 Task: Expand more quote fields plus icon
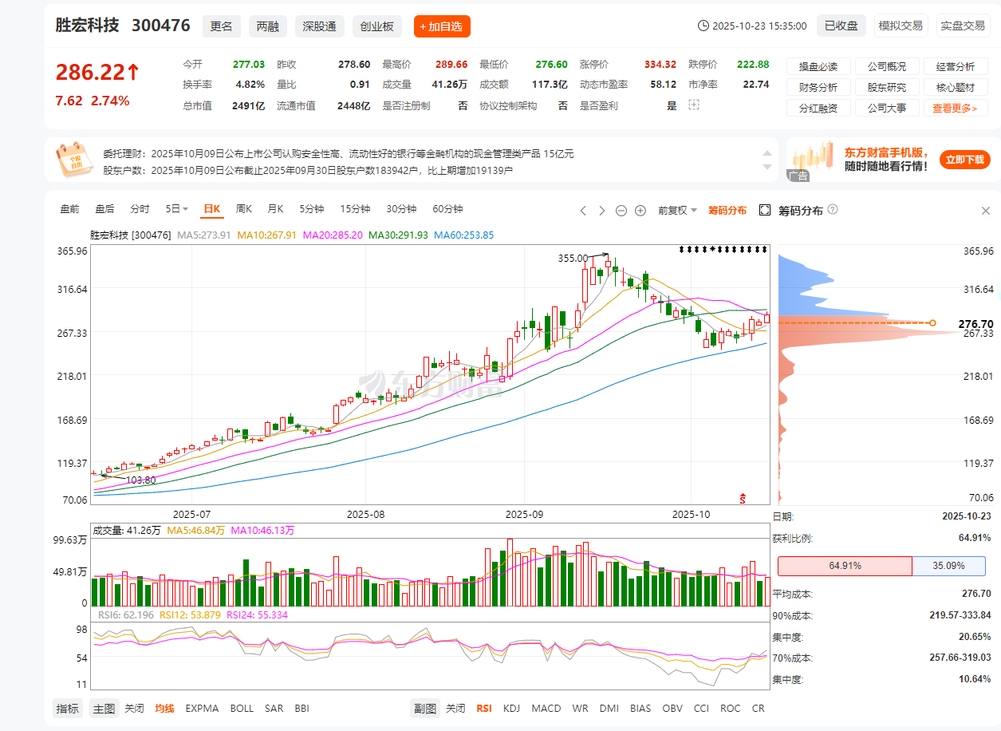tap(693, 105)
